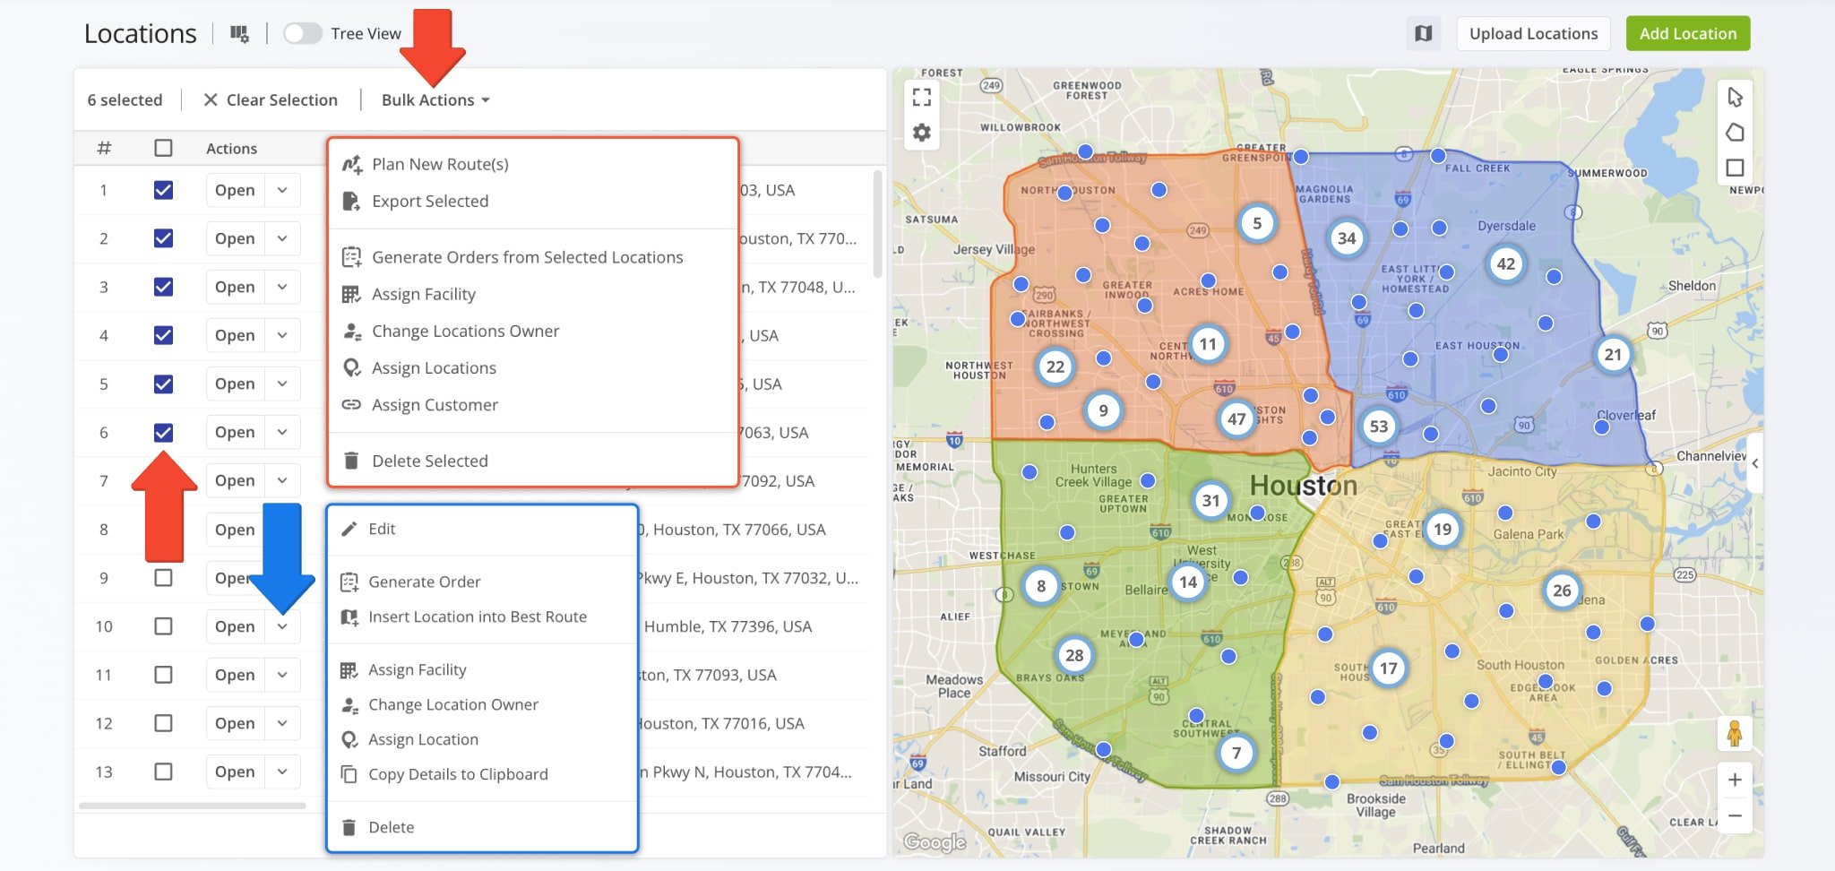Select Copy Details to Clipboard option
This screenshot has width=1835, height=871.
pos(457,774)
